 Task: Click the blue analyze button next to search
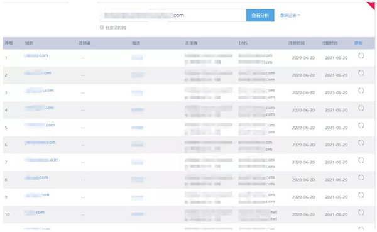(x=260, y=15)
